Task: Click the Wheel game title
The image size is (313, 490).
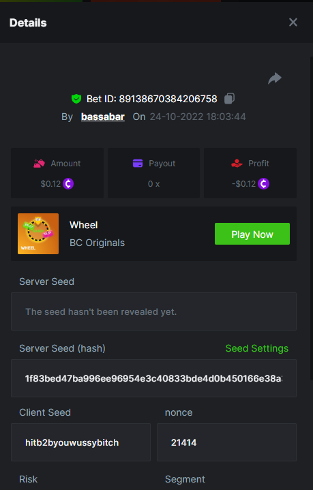Action: coord(83,225)
